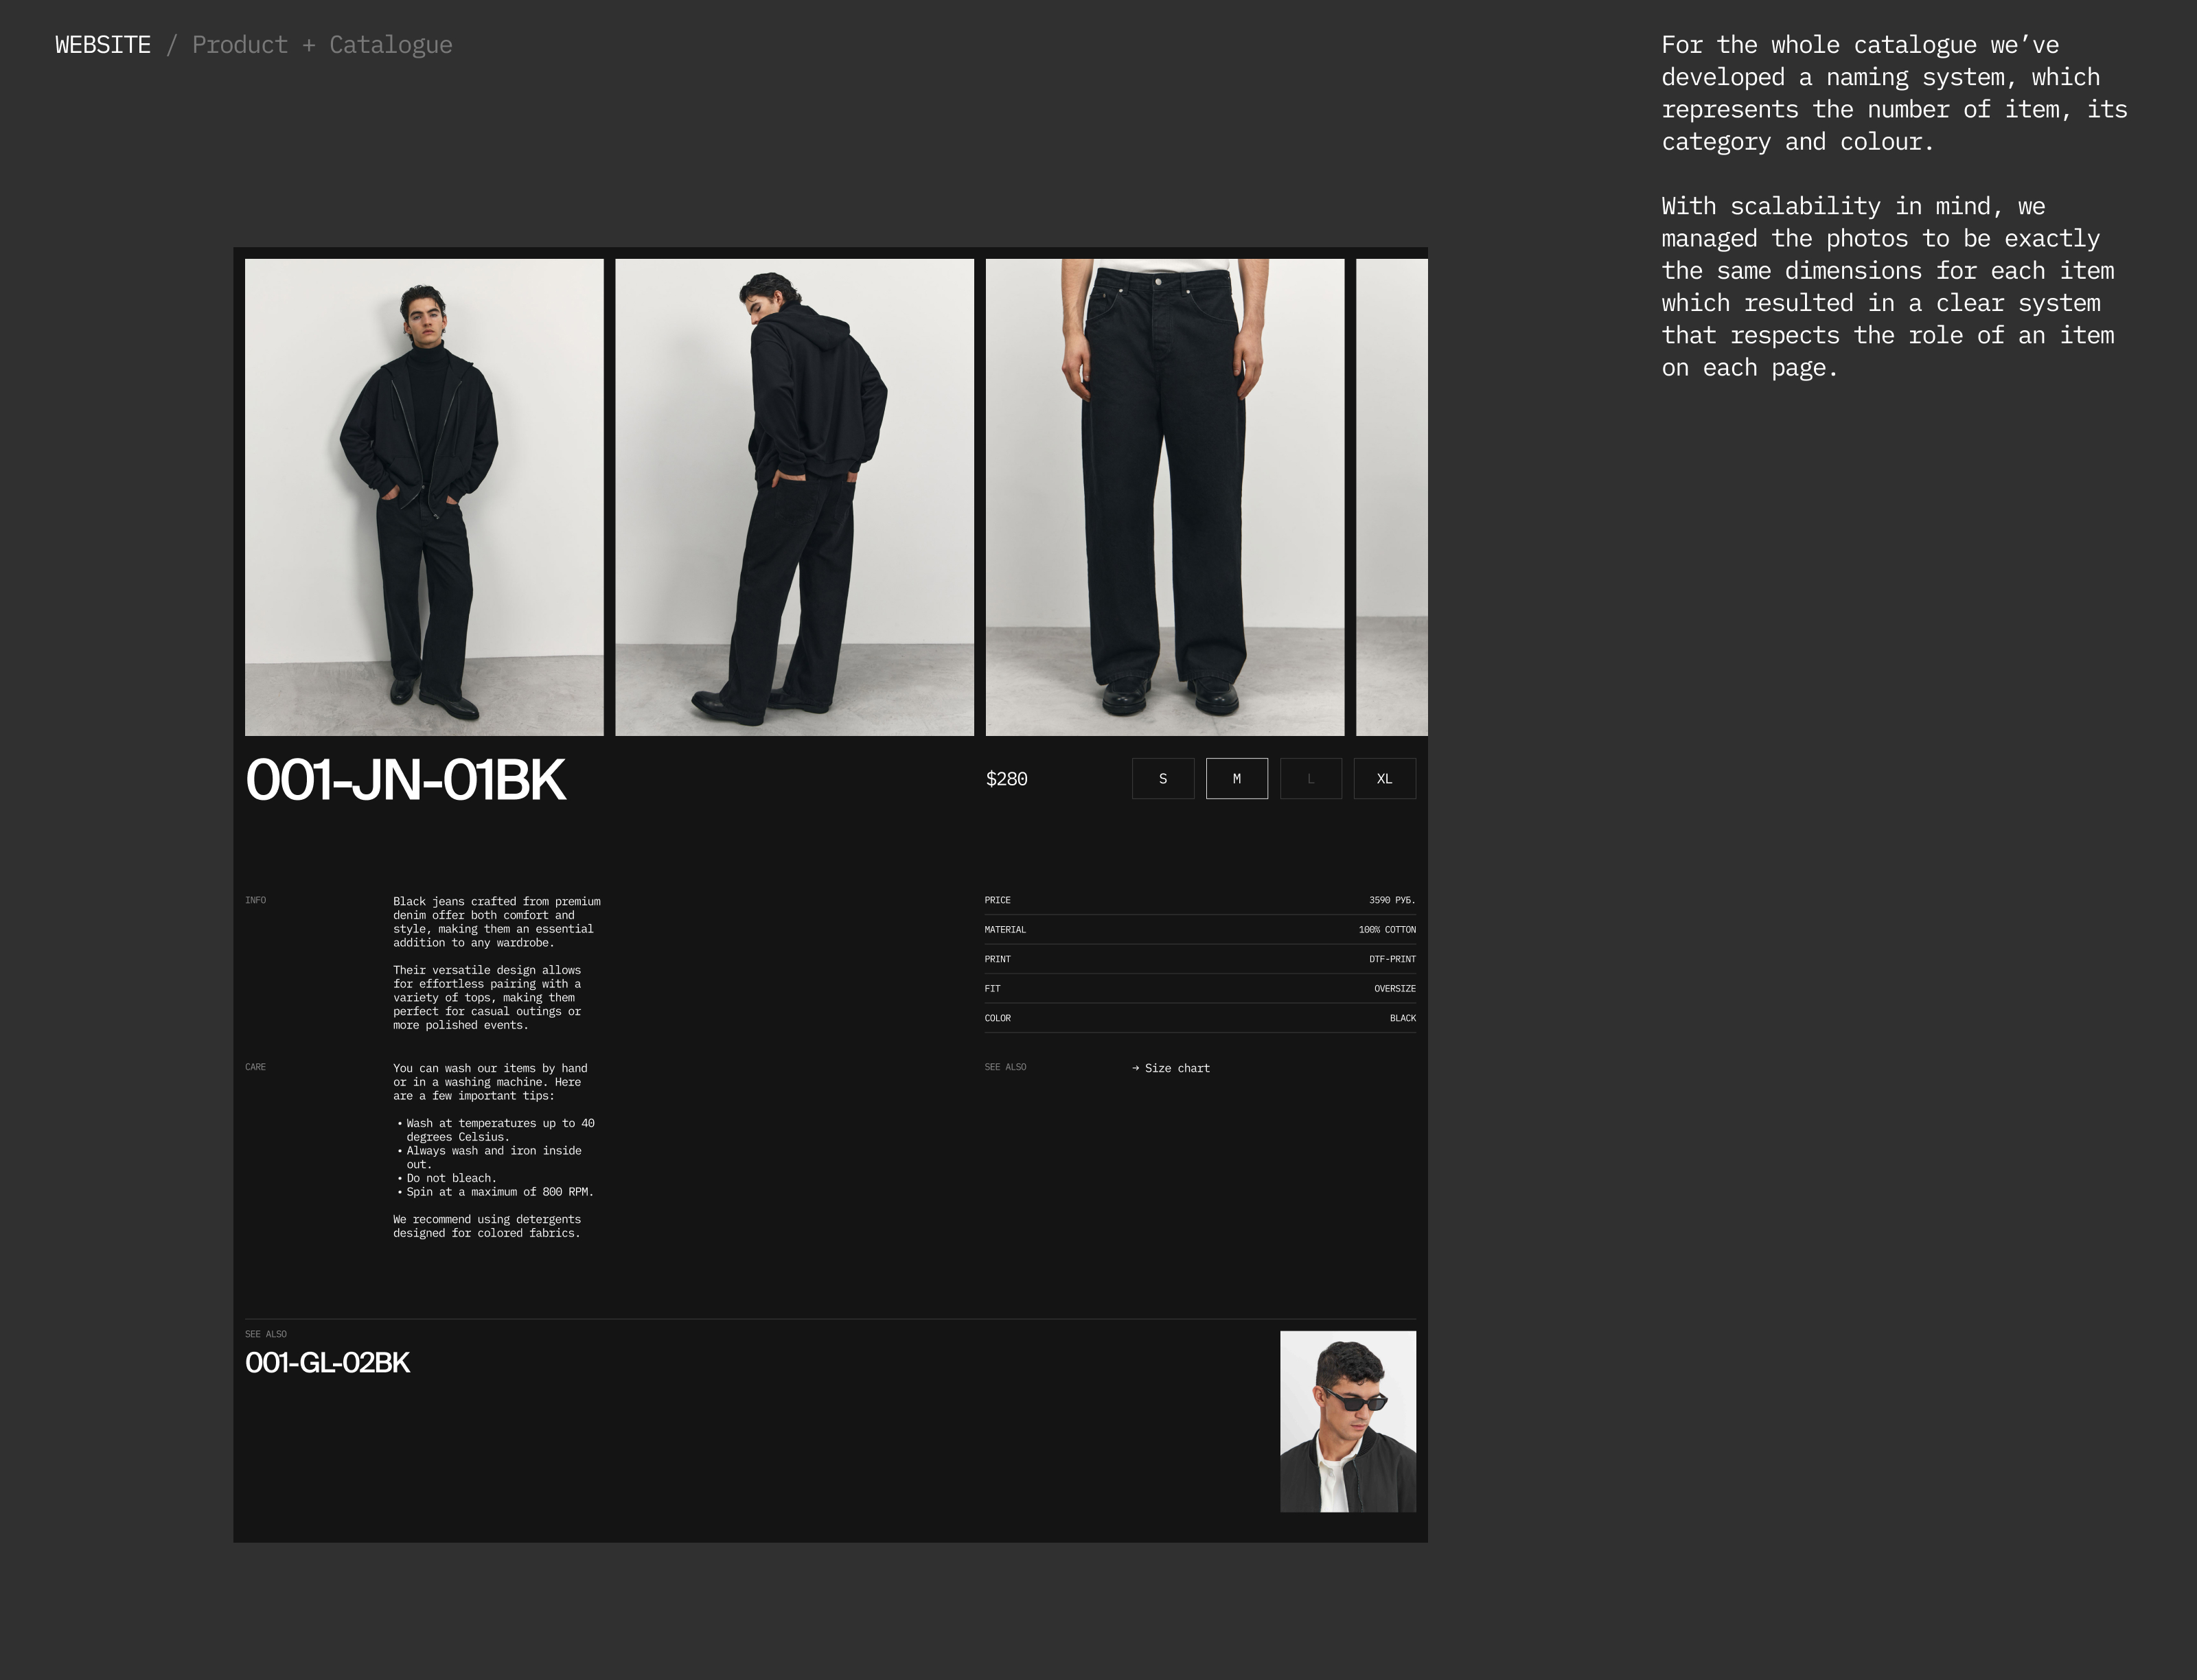Viewport: 2197px width, 1680px height.
Task: Click the CARE section label
Action: tap(255, 1067)
